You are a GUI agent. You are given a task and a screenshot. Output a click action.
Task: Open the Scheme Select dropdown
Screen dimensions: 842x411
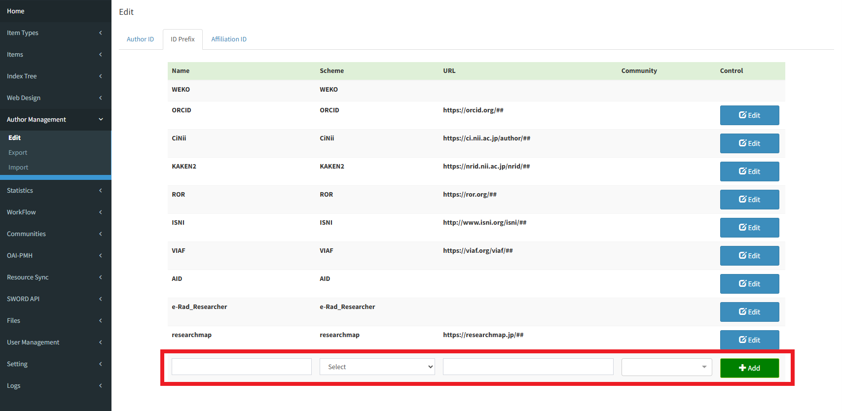pos(377,367)
